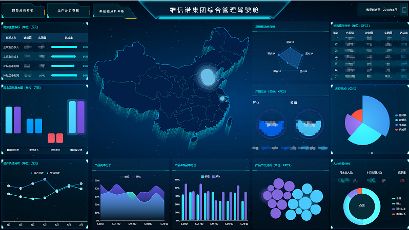Viewport: 409px width, 230px height.
Task: Select the small bubble near Shanghai on the map
Action: click(222, 98)
